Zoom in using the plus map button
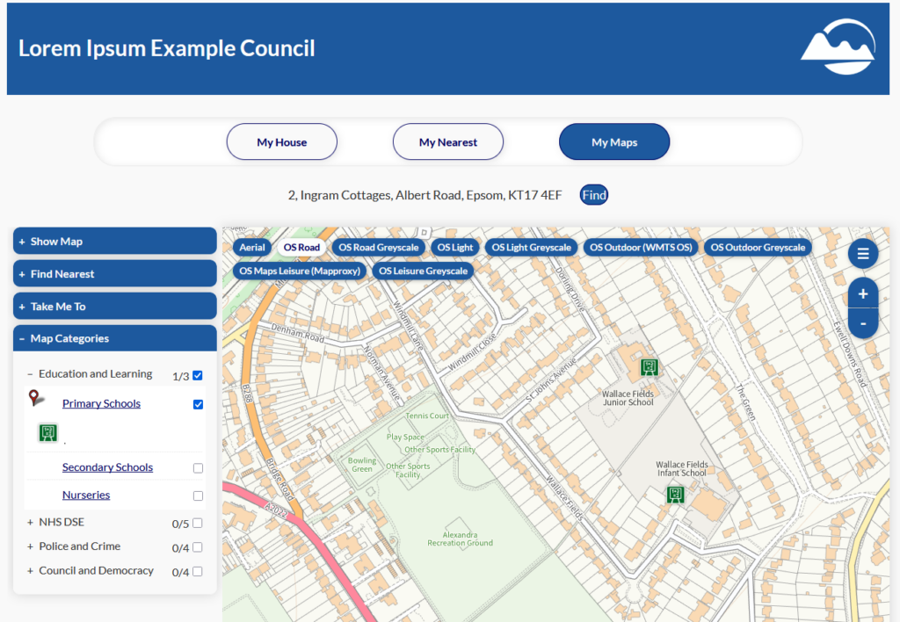This screenshot has width=900, height=622. pyautogui.click(x=862, y=293)
